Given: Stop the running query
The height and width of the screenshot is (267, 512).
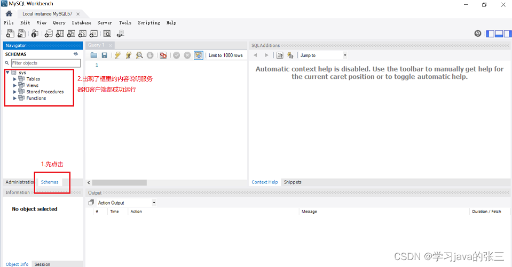Looking at the screenshot, I should point(150,55).
